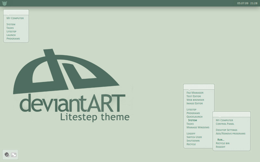The width and height of the screenshot is (260, 162).
Task: Select highlighted System entry above Tasks
Action: [x=192, y=120]
